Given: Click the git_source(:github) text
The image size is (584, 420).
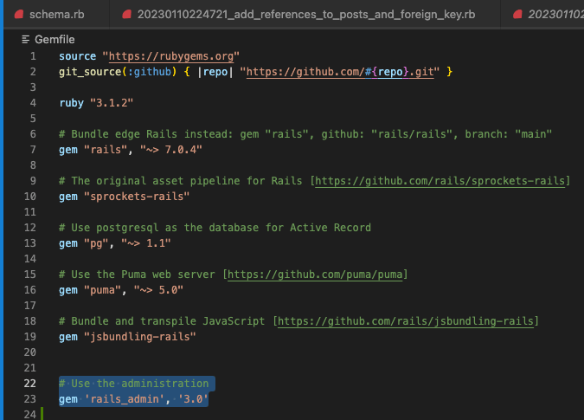Looking at the screenshot, I should coord(118,72).
